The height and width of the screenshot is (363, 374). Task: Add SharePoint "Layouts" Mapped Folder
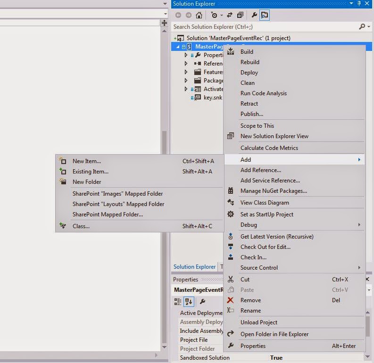[x=140, y=204]
